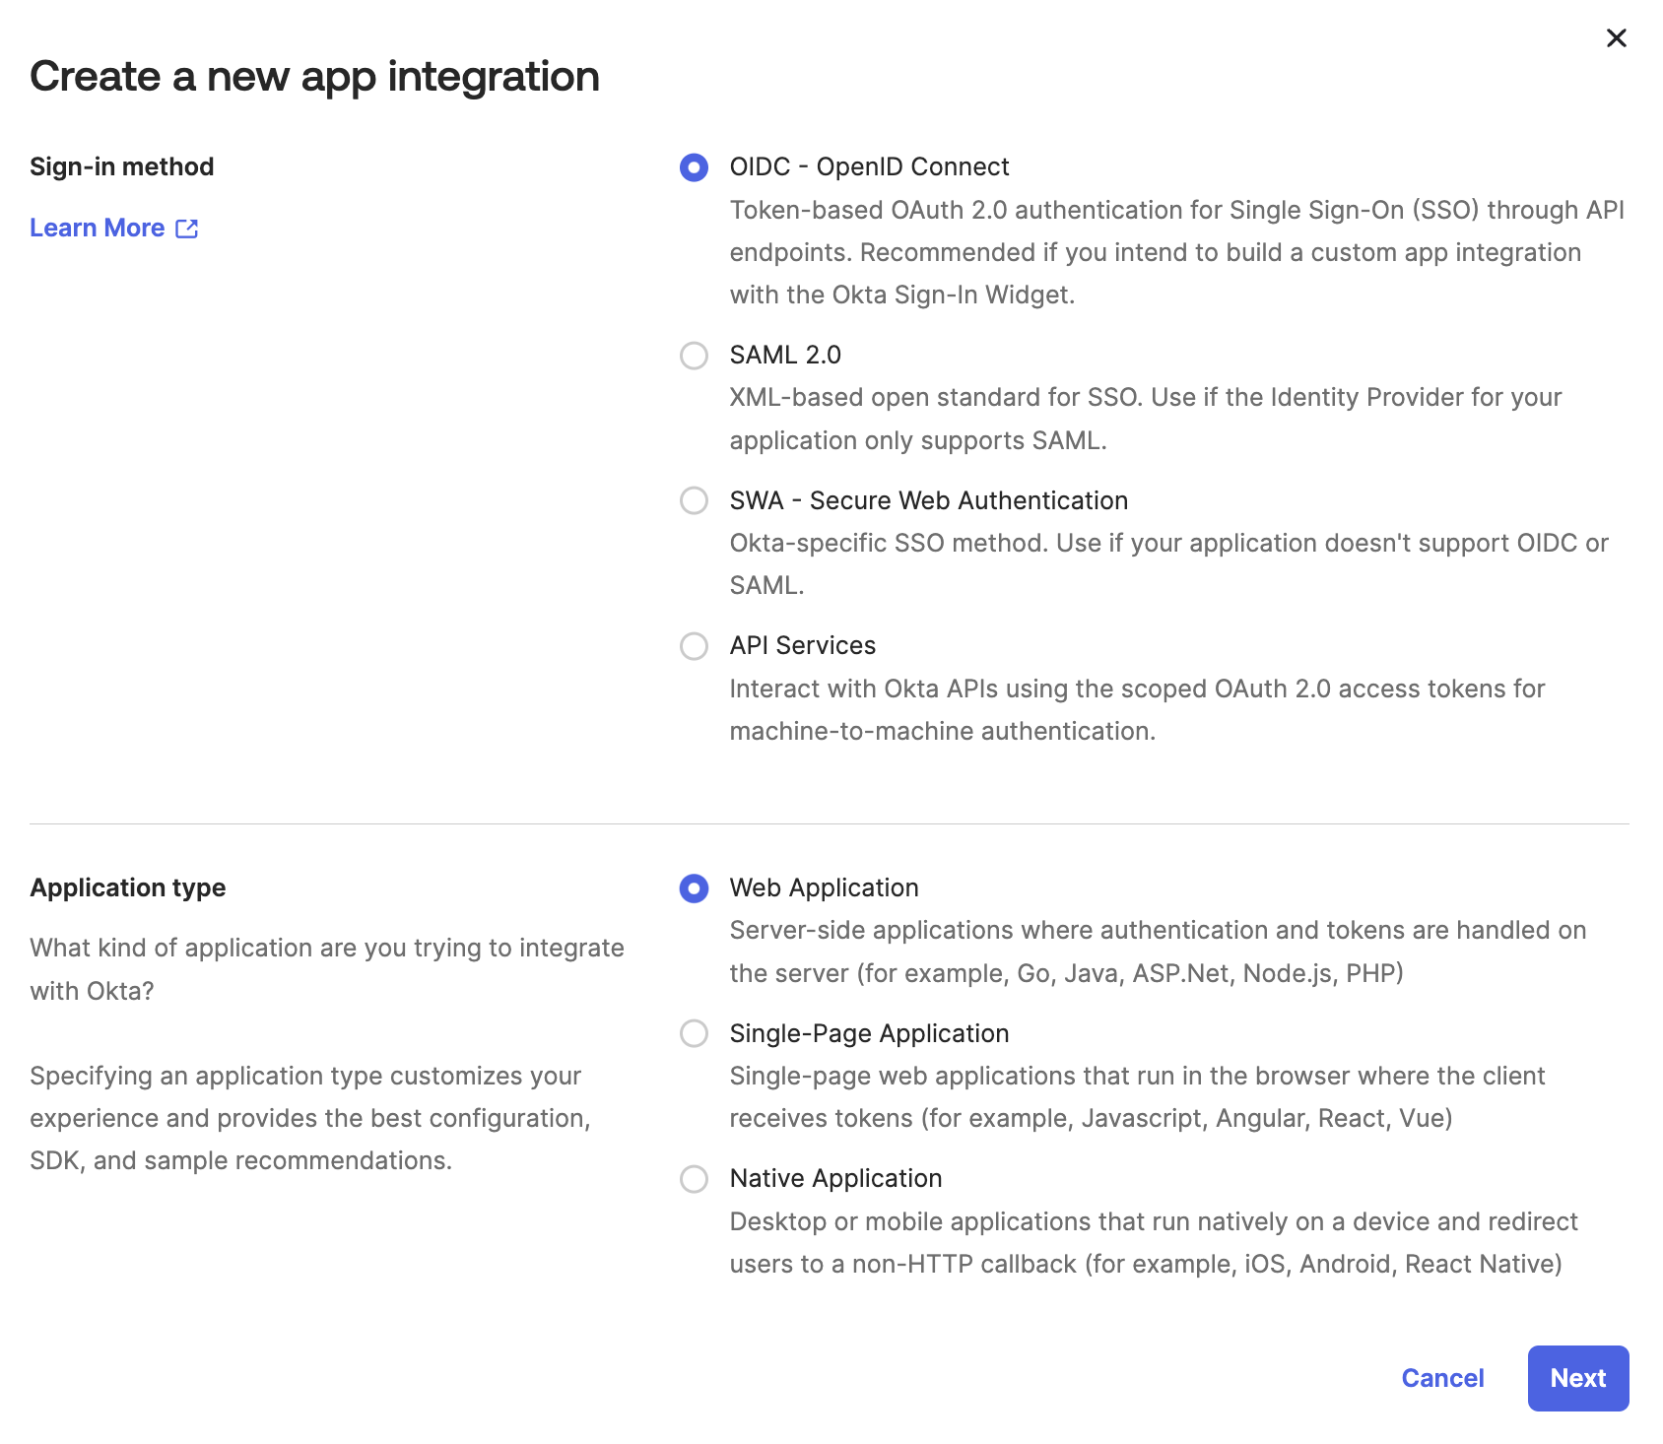
Task: Click the Next button
Action: tap(1577, 1378)
